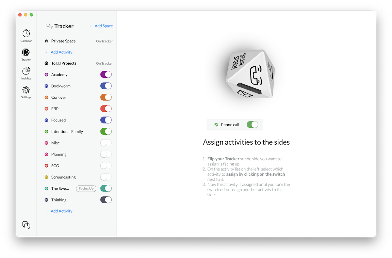This screenshot has width=392, height=258.
Task: Click Add Activity below Thinking
Action: pos(58,211)
